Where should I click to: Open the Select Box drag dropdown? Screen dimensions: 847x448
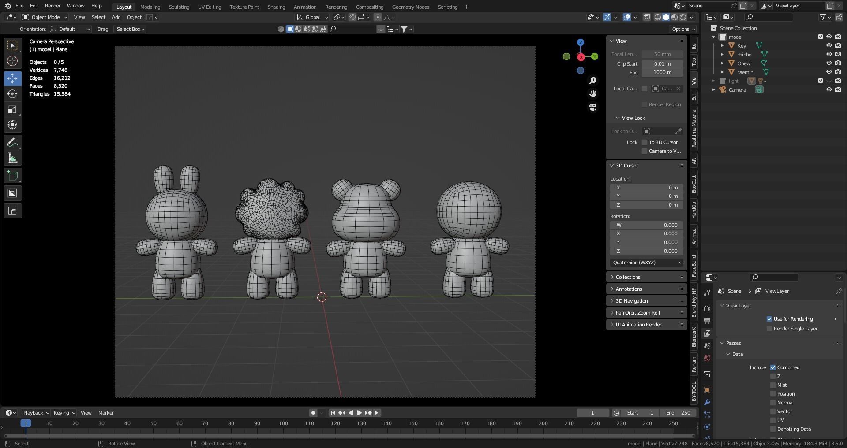coord(130,29)
